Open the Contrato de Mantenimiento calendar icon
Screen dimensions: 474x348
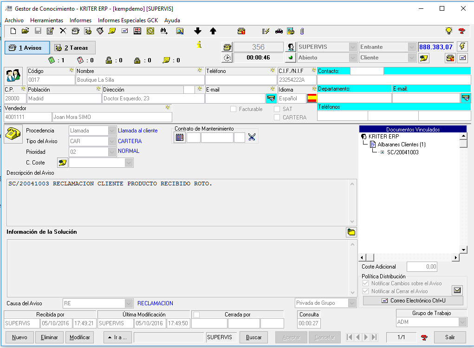180,138
